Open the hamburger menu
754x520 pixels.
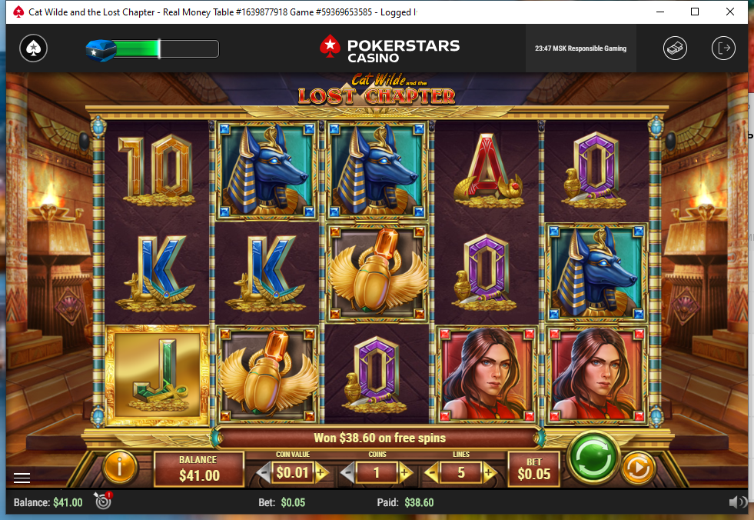click(x=22, y=478)
